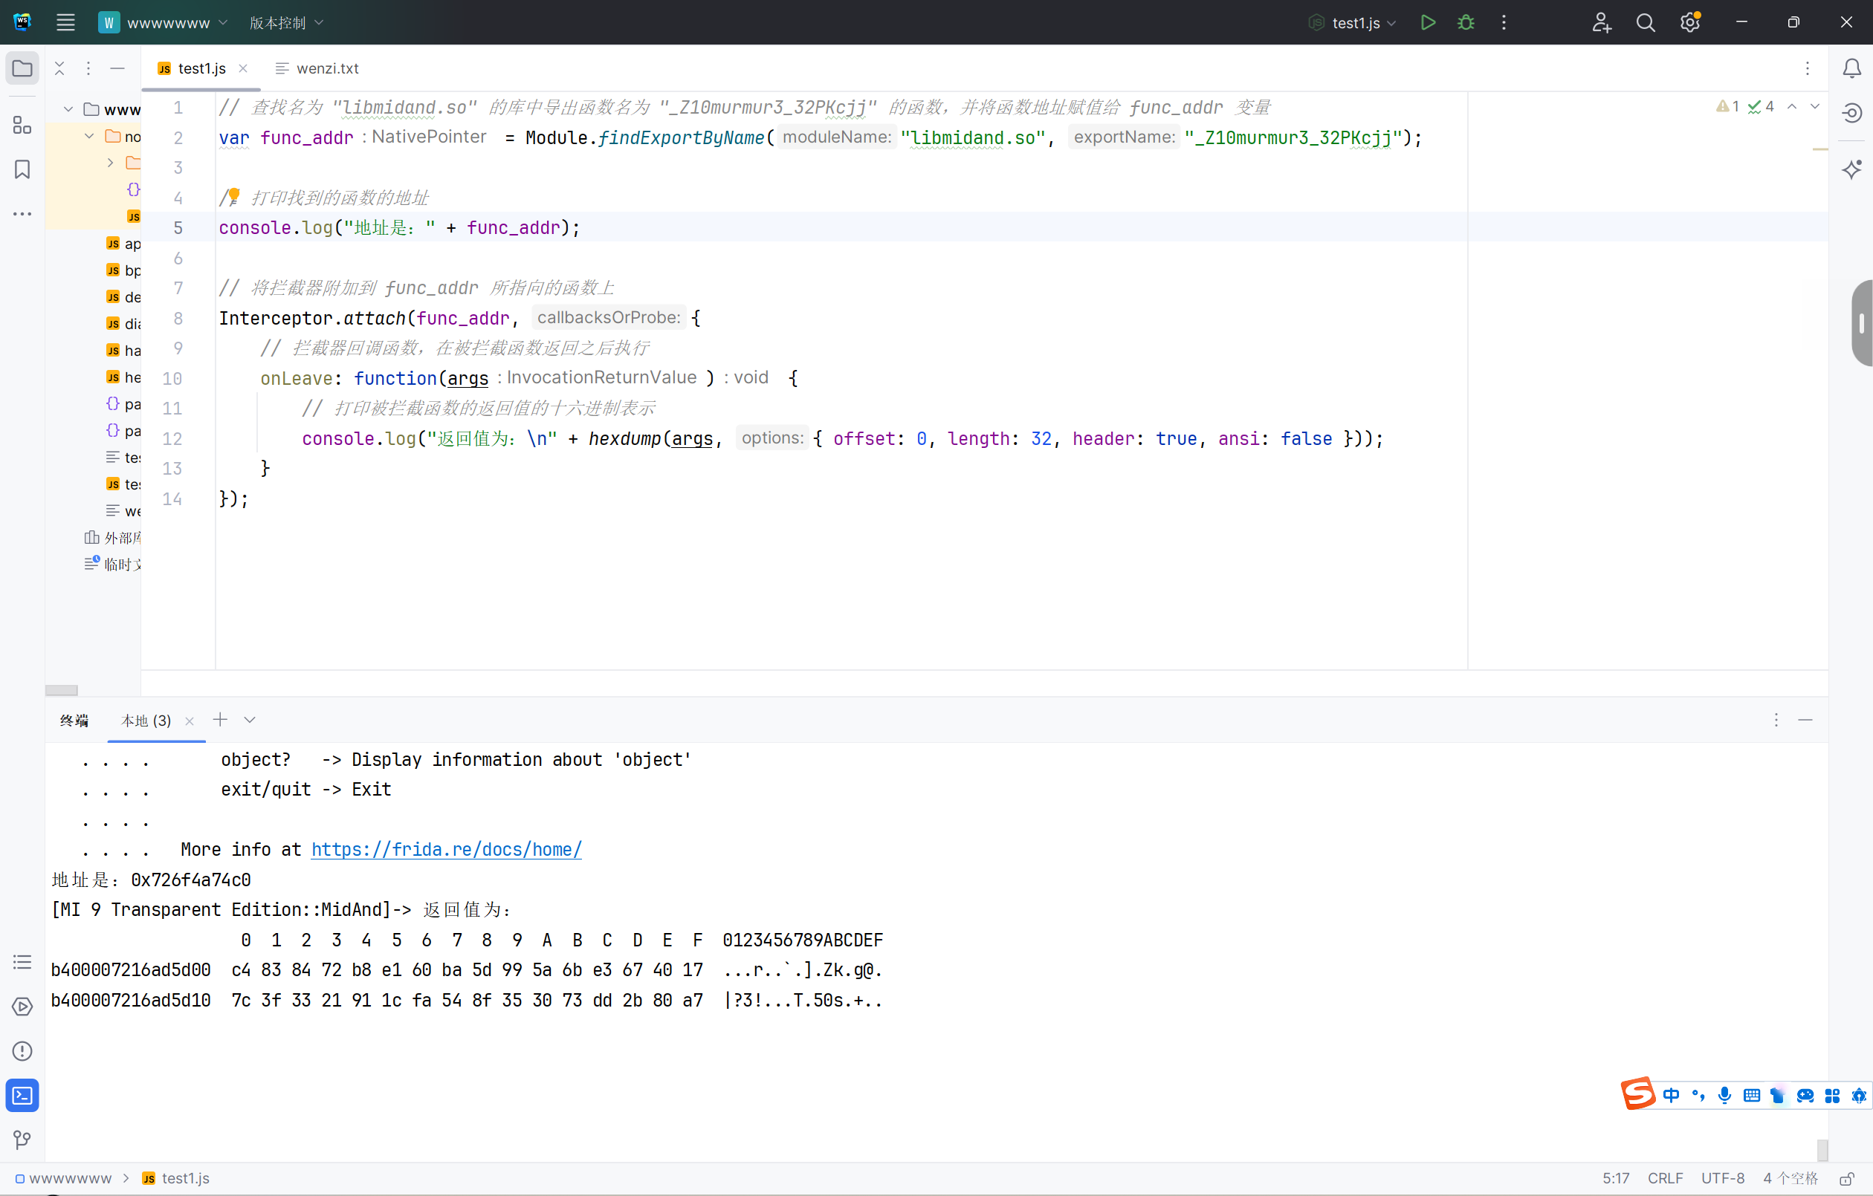Open the TODO list tool window icon
Viewport: 1873px width, 1196px height.
[22, 962]
